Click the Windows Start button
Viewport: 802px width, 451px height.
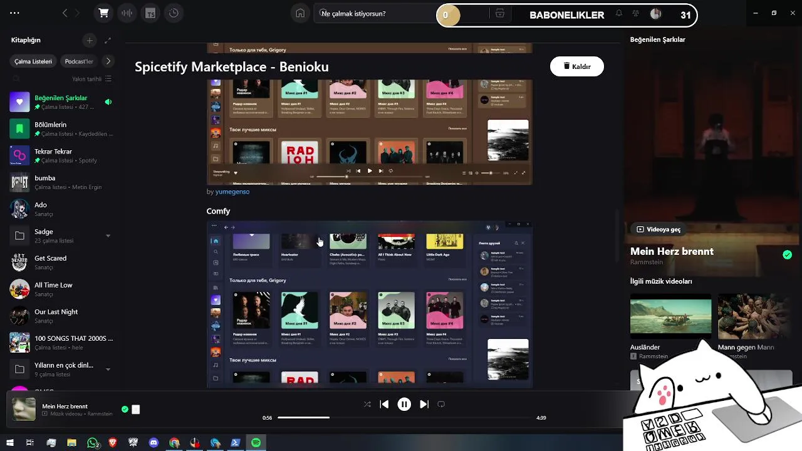(x=9, y=443)
